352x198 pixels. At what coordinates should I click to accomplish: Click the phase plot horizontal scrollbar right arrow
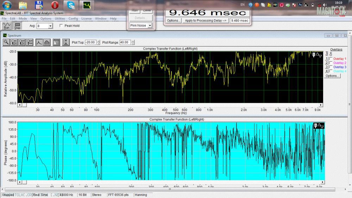click(322, 182)
